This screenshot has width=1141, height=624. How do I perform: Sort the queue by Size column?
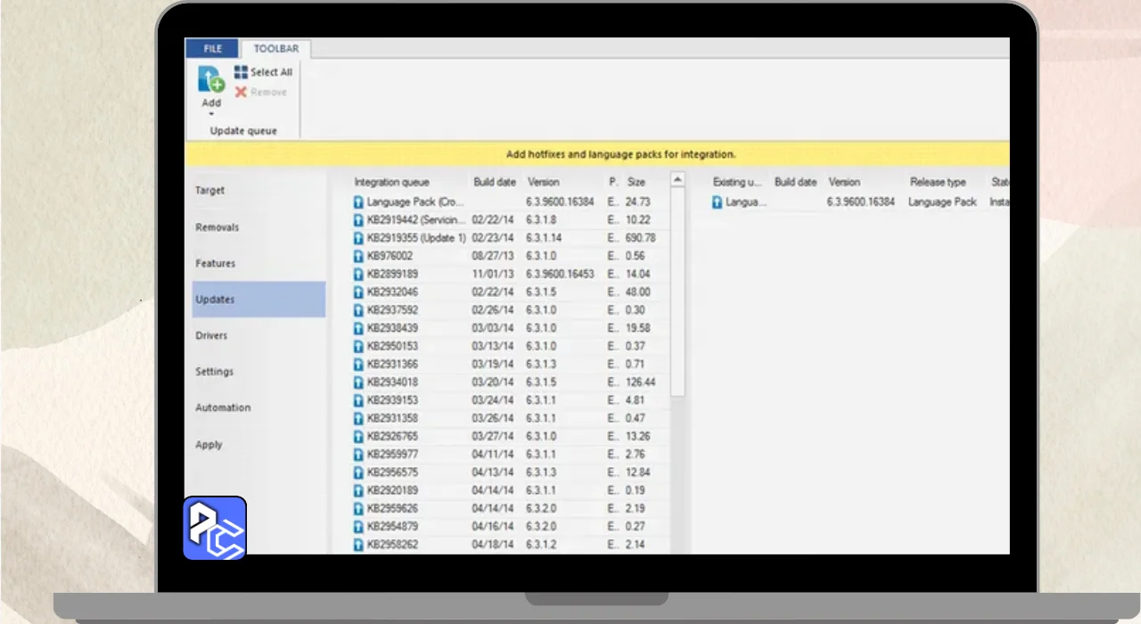click(636, 182)
